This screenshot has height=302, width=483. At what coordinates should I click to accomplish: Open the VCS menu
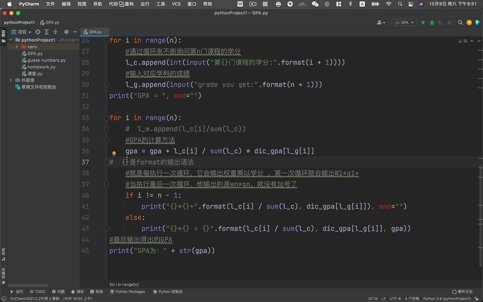(176, 4)
